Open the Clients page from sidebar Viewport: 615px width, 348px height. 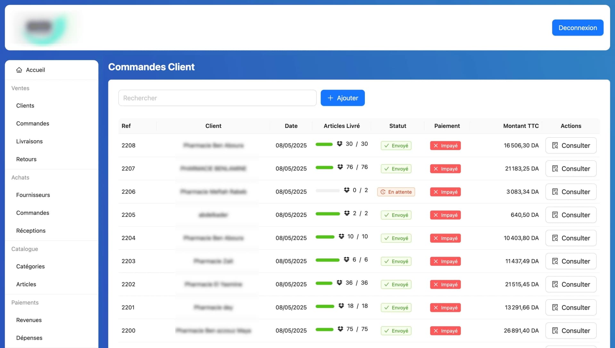click(25, 106)
